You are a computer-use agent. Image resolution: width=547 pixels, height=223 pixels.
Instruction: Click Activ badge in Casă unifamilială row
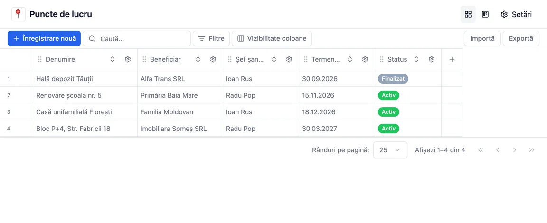point(388,112)
